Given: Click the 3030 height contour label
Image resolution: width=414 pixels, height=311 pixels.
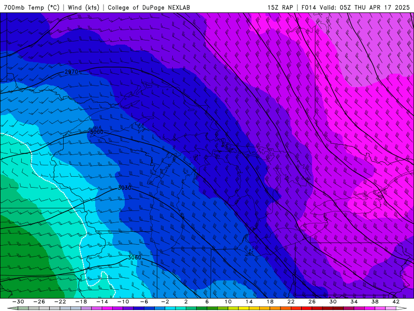Looking at the screenshot, I should point(124,188).
